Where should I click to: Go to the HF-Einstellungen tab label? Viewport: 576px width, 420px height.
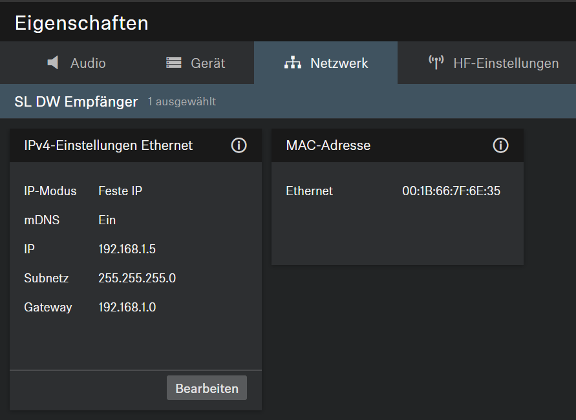coord(506,63)
